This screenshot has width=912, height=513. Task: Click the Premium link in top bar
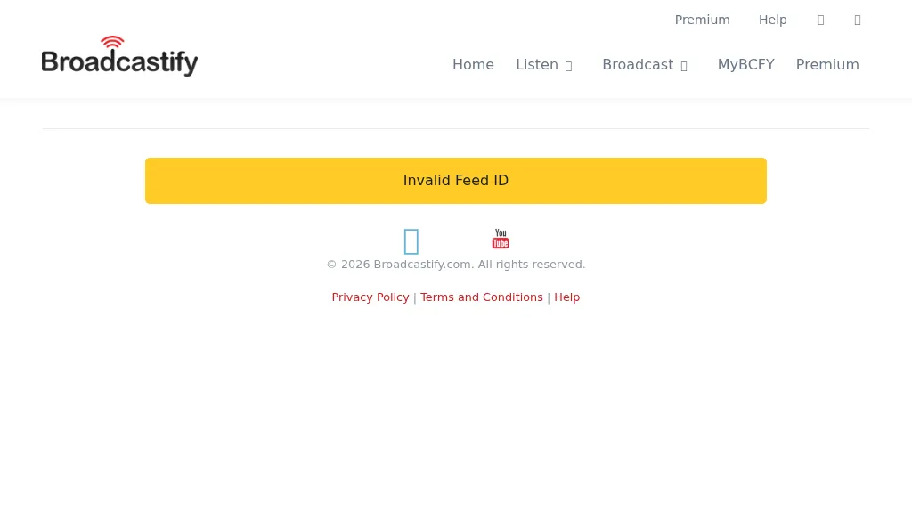[702, 20]
